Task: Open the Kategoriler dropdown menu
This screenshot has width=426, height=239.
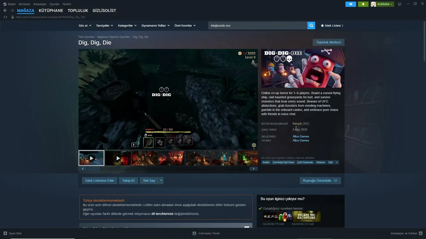Action: (127, 26)
